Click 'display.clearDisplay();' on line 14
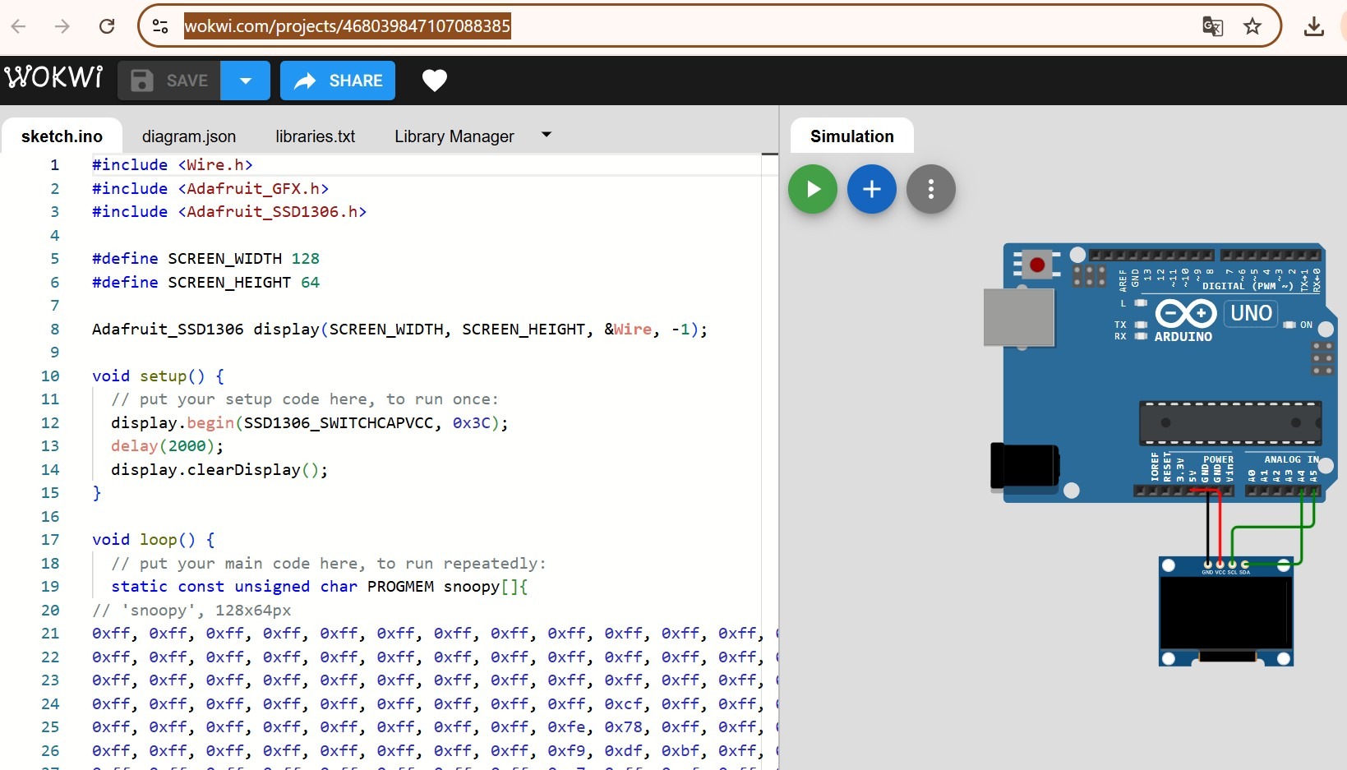This screenshot has width=1347, height=770. (219, 470)
